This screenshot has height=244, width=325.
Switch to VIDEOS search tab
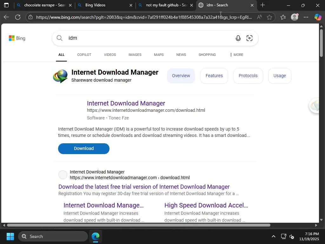(110, 55)
